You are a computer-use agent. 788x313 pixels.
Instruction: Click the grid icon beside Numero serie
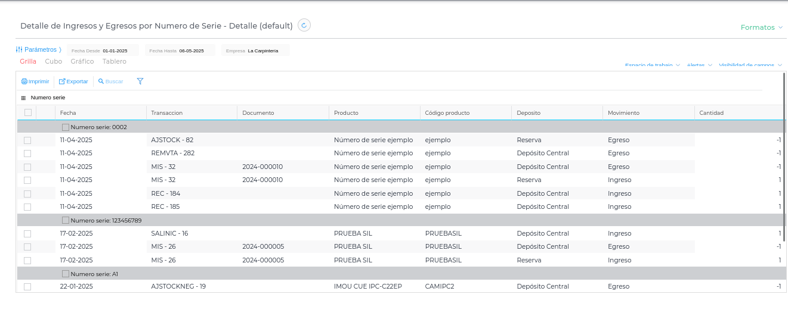click(23, 98)
